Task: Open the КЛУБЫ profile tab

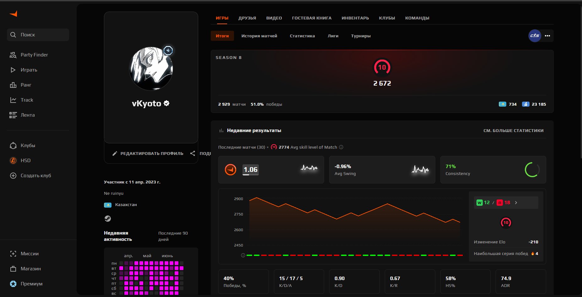Action: point(387,18)
